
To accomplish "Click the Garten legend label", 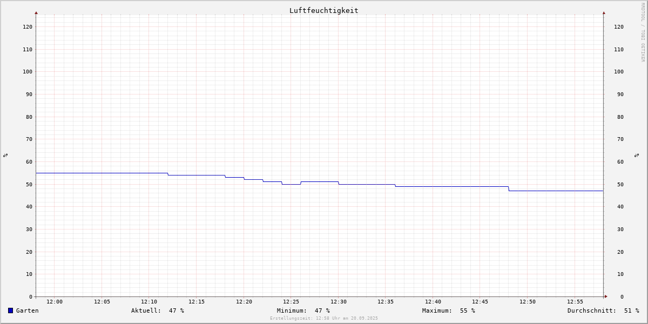I will 28,310.
